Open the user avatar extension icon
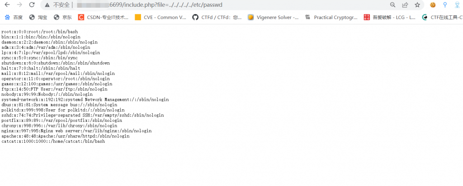463x186 pixels. coord(457,5)
